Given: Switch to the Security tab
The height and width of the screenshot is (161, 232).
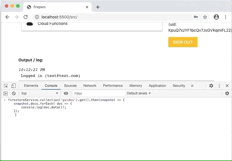Looking at the screenshot, I should coord(179,86).
